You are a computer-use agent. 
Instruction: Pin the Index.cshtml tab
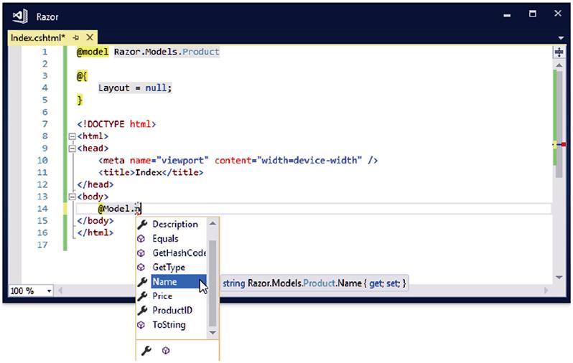75,37
